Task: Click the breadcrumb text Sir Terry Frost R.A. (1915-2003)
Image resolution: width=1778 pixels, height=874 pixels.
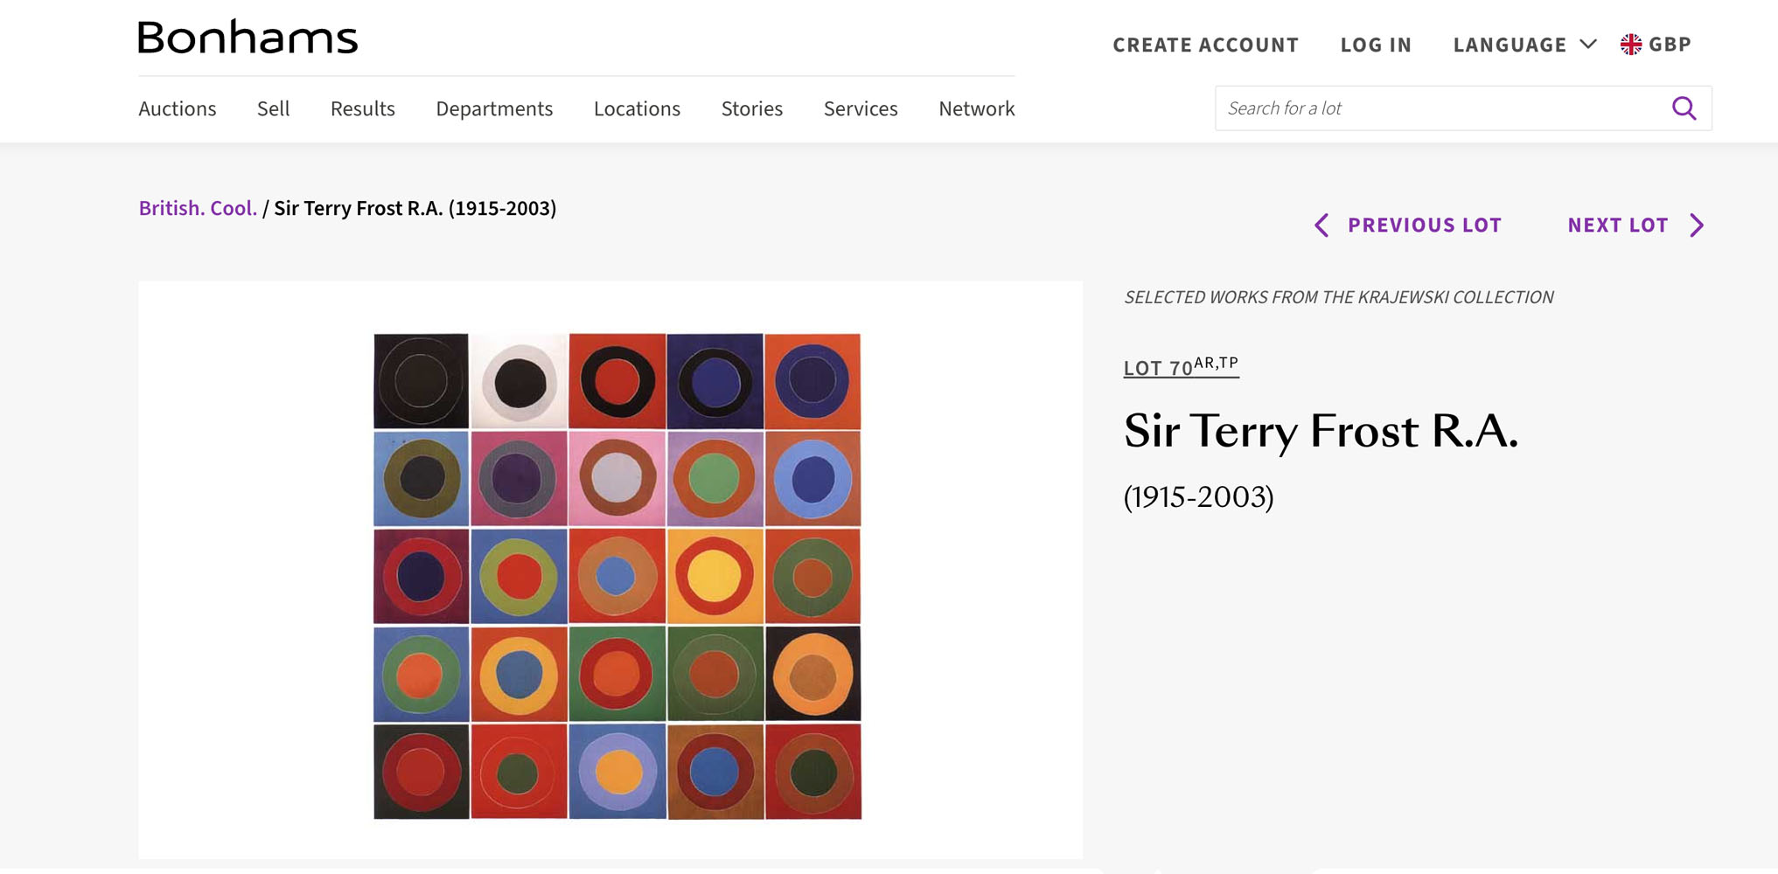Action: tap(415, 208)
